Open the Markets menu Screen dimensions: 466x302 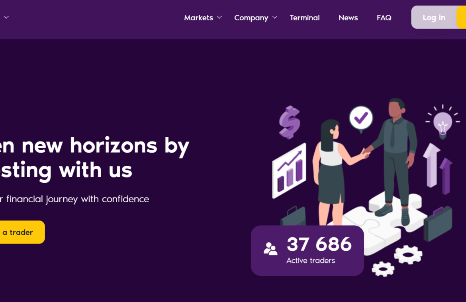click(198, 18)
